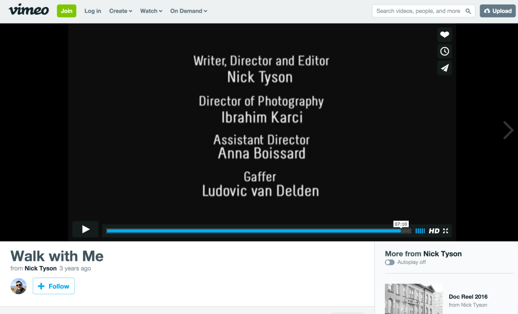Click the Upload button
Image resolution: width=518 pixels, height=314 pixels.
point(497,11)
